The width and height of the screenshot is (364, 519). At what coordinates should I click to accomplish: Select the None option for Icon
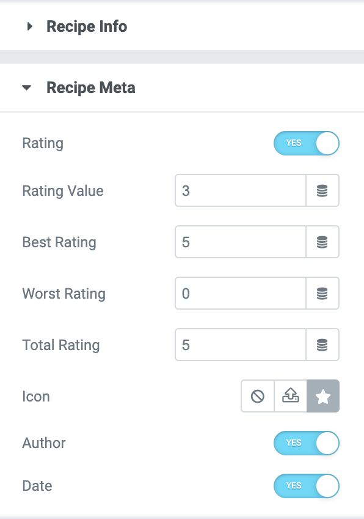257,396
